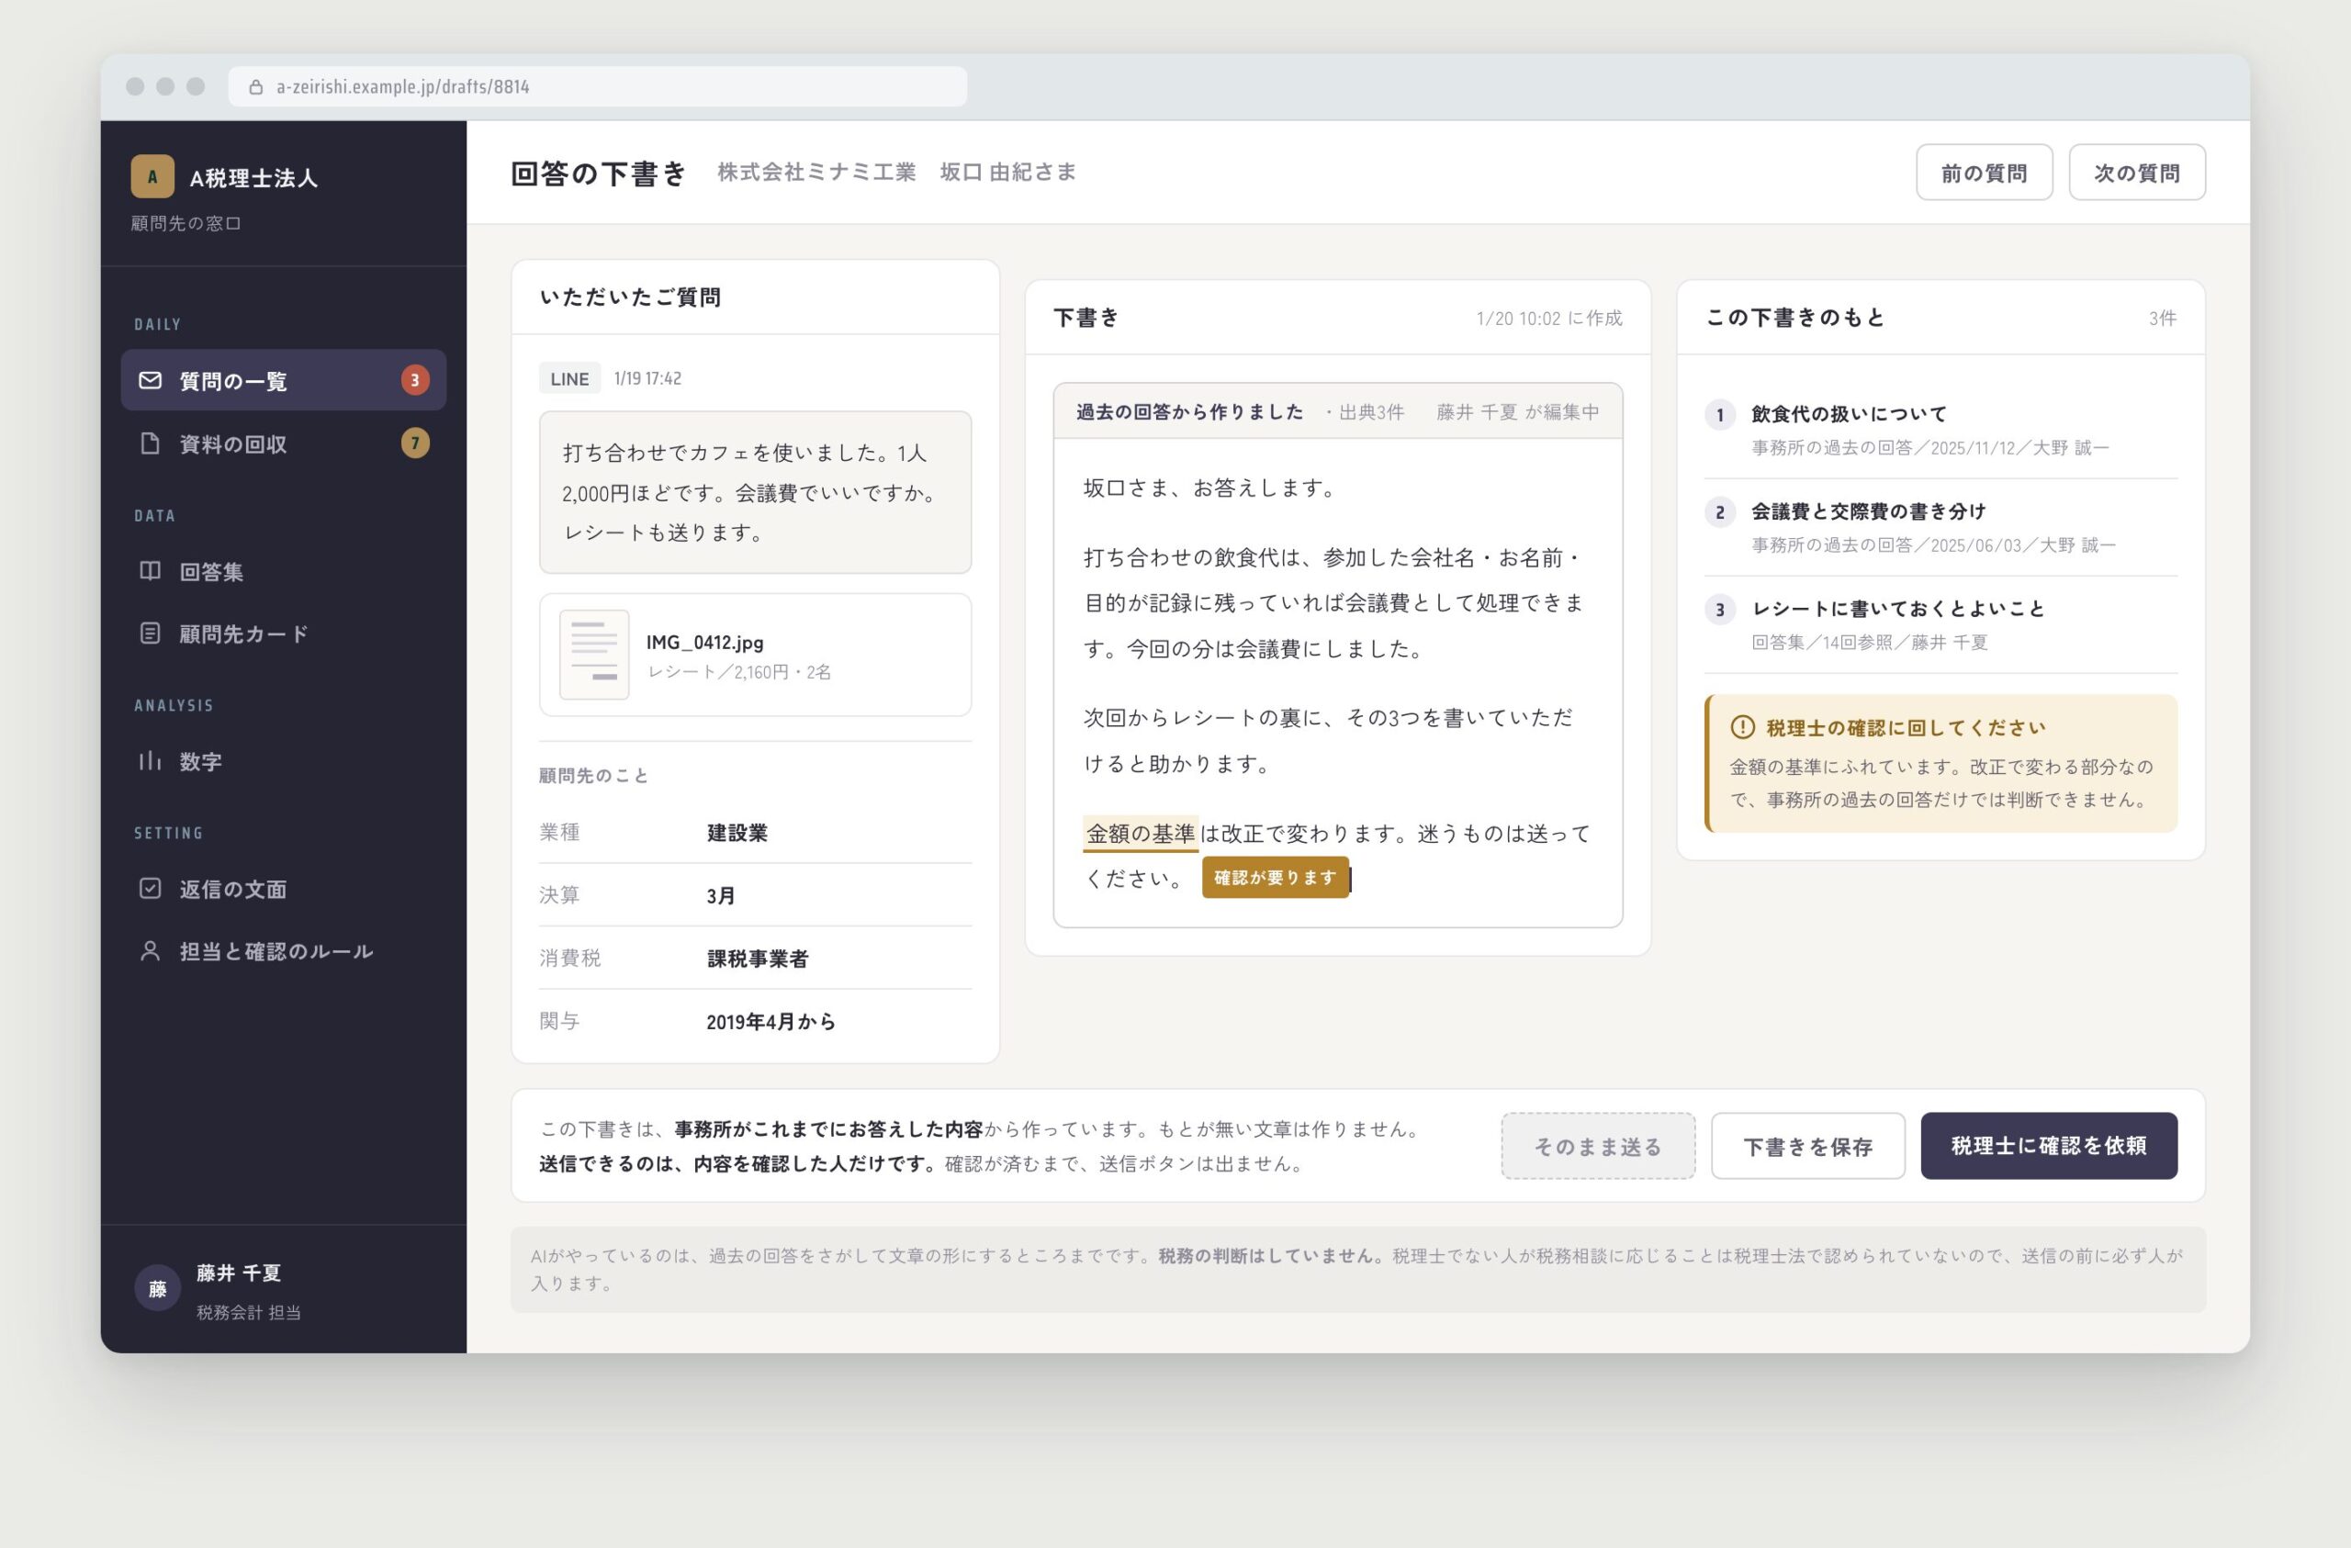Click the card icon beside 顧問先カード
Image resolution: width=2351 pixels, height=1548 pixels.
150,634
